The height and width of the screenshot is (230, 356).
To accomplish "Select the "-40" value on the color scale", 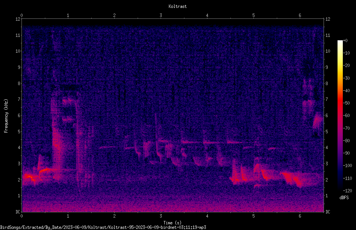I will (x=346, y=91).
